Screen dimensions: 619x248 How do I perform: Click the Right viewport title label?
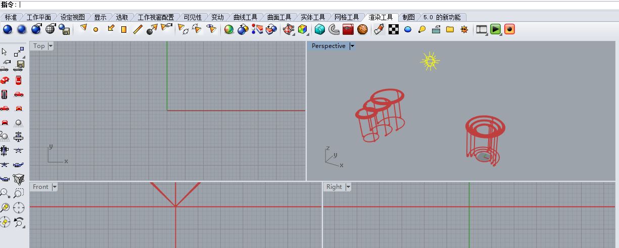pyautogui.click(x=334, y=187)
